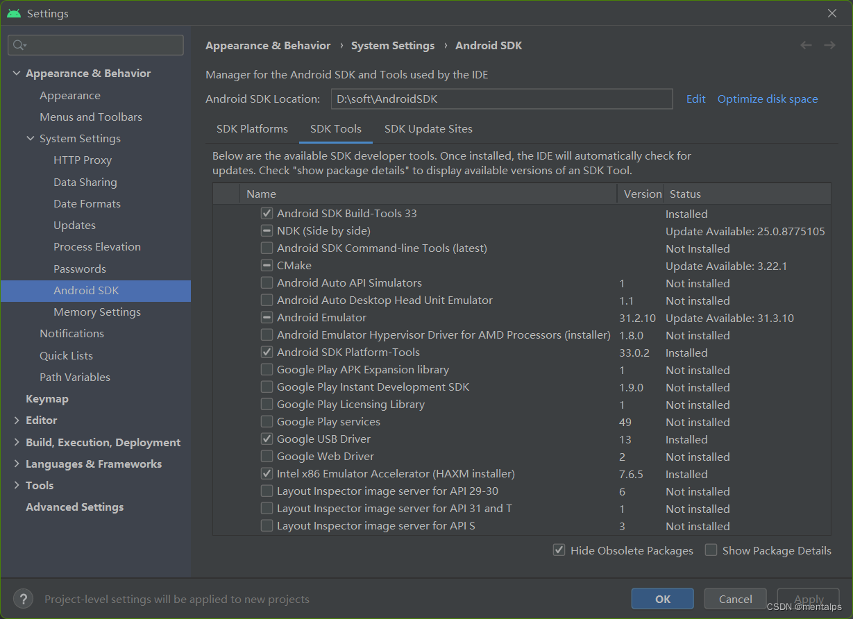The image size is (853, 619).
Task: Toggle NDK (Side by side) checkbox
Action: pos(267,230)
